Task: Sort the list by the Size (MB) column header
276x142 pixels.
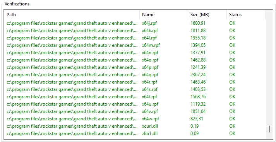Action: pyautogui.click(x=207, y=15)
